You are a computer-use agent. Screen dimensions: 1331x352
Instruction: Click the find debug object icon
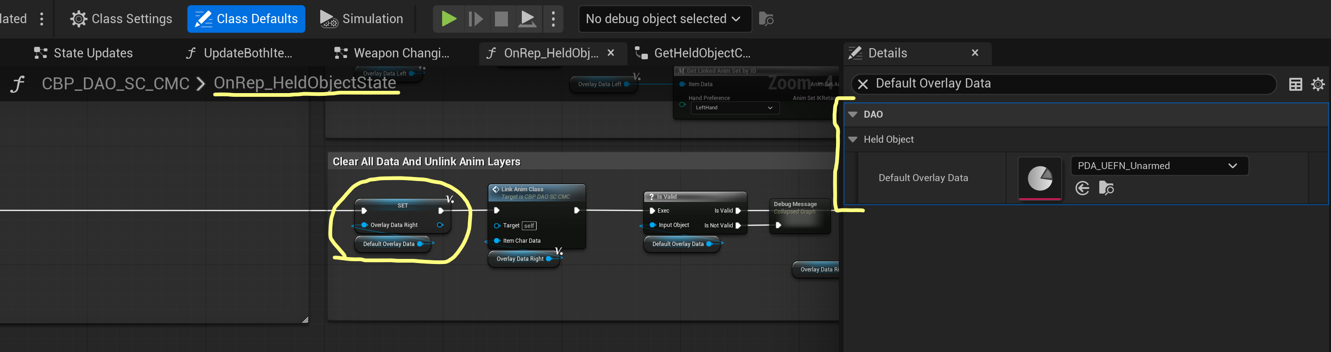click(766, 19)
